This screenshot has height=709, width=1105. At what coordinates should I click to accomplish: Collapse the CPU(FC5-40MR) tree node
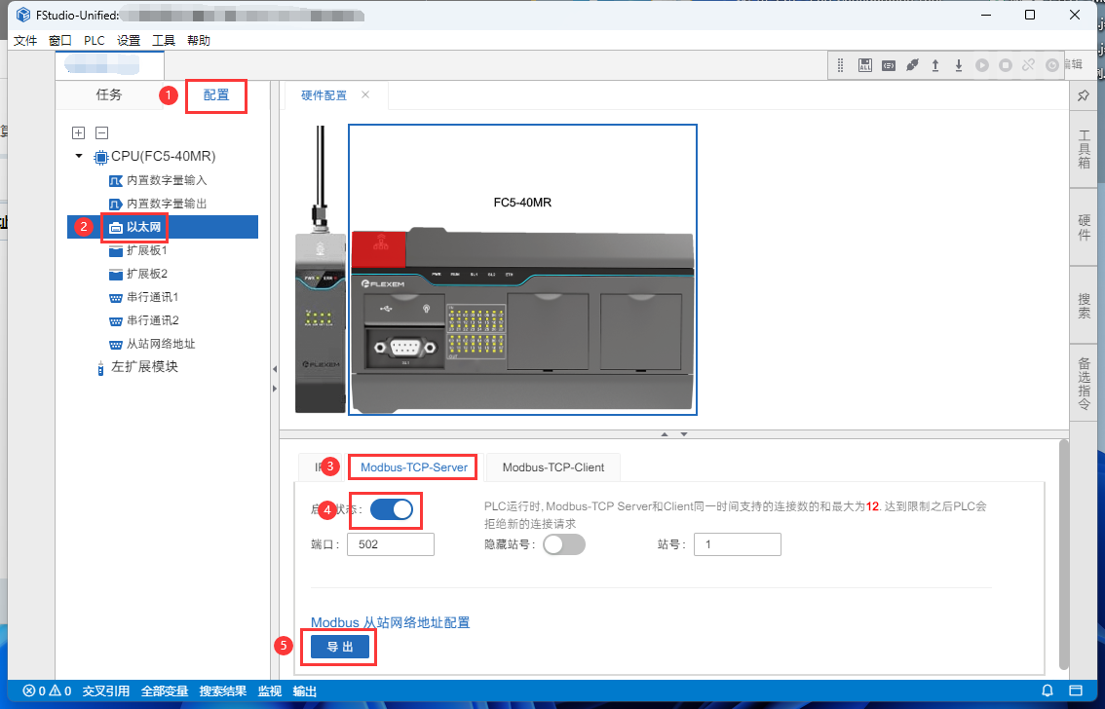pyautogui.click(x=78, y=157)
